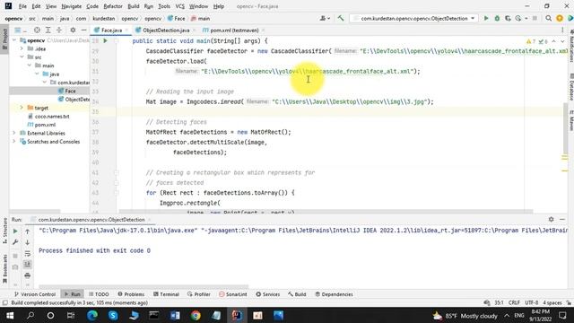Open the user account dropdown
Image resolution: width=574 pixels, height=323 pixels.
(325, 18)
